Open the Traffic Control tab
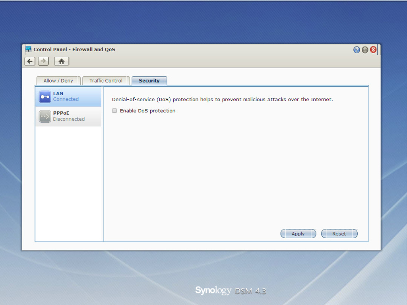This screenshot has width=407, height=305. [106, 81]
